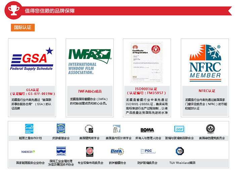The width and height of the screenshot is (235, 171).
Task: Click the 国家能源服务企业协会 caption
Action: click(31, 163)
